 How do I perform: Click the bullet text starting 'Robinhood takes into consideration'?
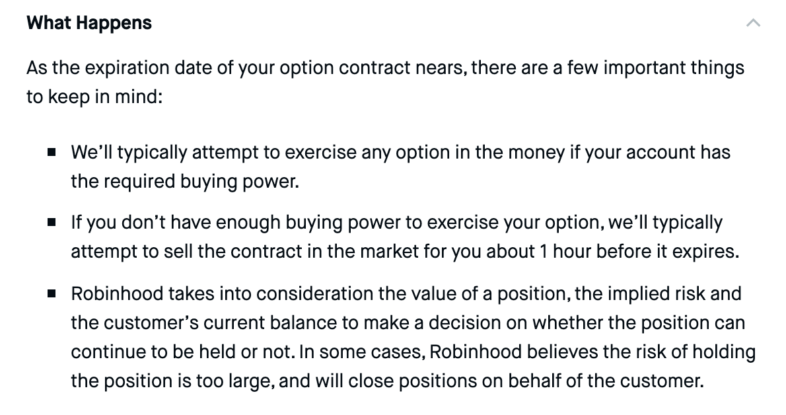[413, 337]
